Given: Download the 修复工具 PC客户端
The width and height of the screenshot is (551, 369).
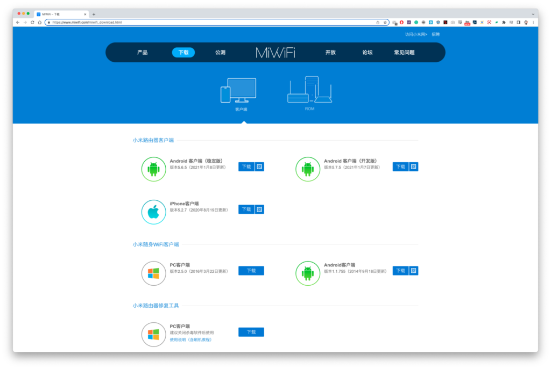Looking at the screenshot, I should 251,332.
